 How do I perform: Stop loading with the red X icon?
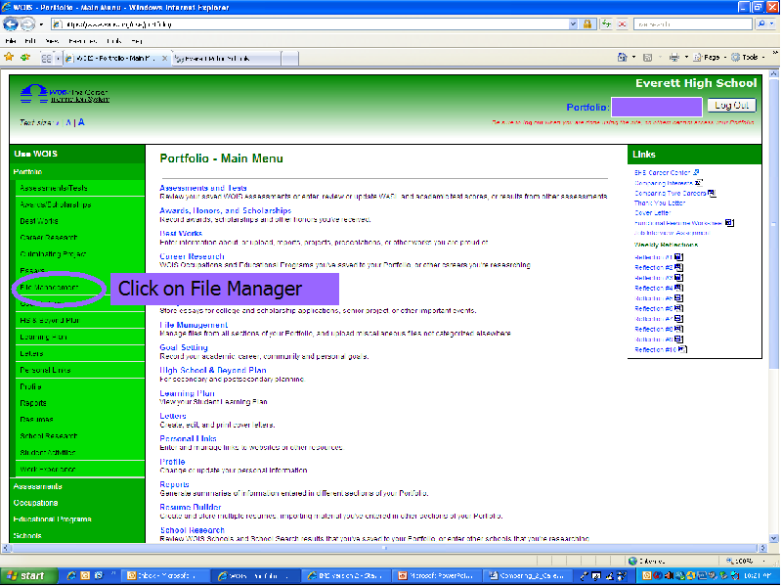622,23
